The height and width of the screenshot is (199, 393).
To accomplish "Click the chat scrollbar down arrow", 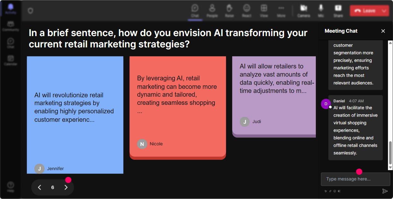I will coord(390,168).
